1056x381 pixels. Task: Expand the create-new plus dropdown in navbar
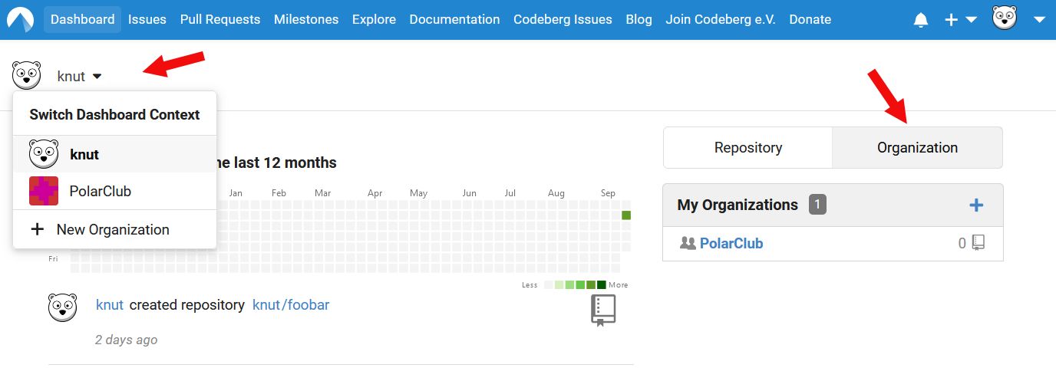[x=959, y=20]
